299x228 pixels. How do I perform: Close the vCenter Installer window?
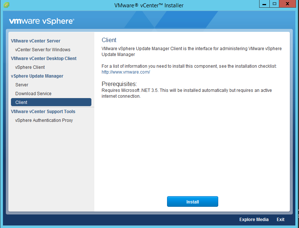tap(288, 4)
